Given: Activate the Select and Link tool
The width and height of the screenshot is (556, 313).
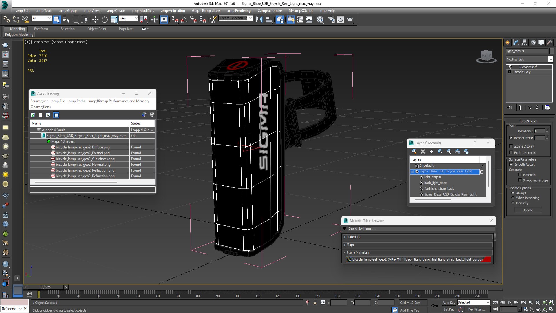Looking at the screenshot, I should pyautogui.click(x=6, y=19).
